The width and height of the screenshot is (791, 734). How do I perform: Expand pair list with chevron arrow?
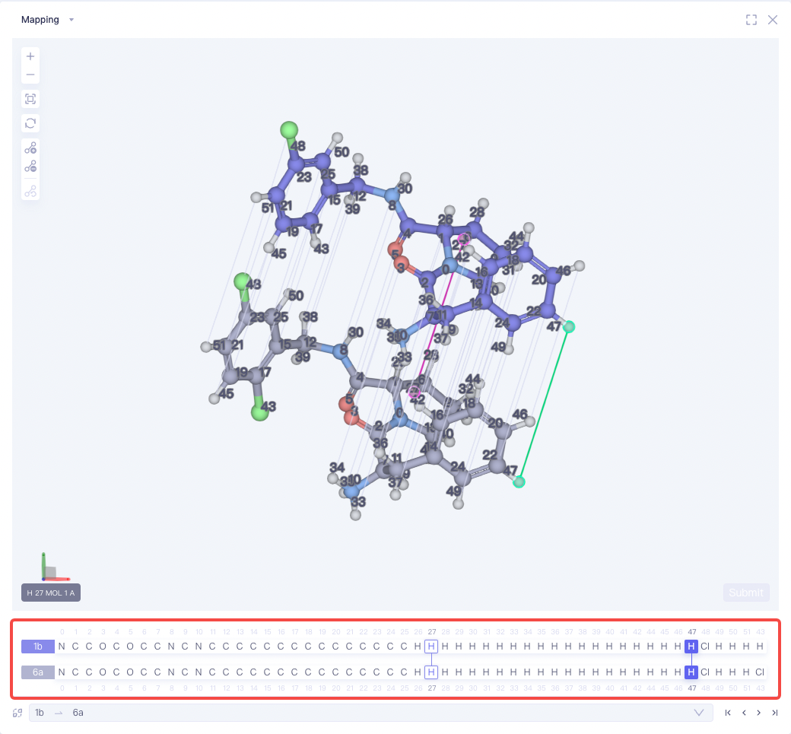coord(699,713)
